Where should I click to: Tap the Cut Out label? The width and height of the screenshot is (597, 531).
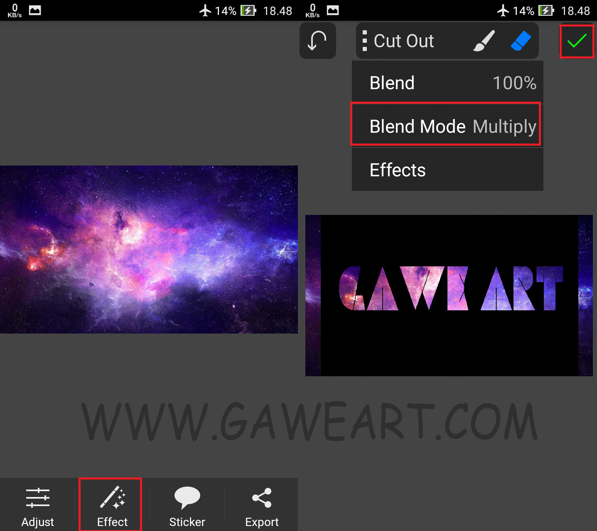[404, 41]
